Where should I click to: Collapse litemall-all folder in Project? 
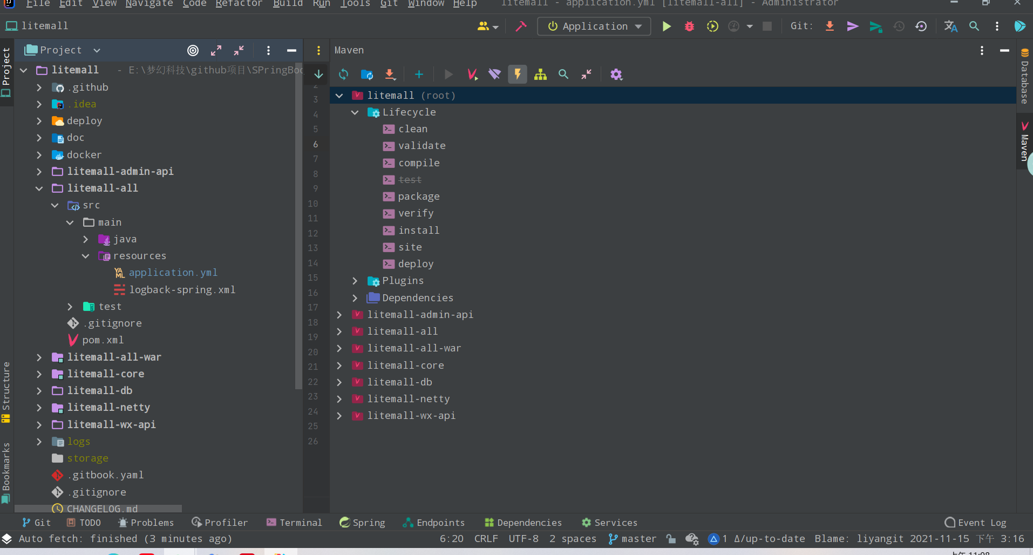[x=39, y=188]
